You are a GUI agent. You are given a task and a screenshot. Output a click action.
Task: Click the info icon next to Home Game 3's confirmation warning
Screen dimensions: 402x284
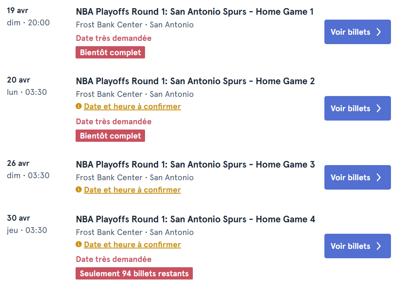tap(78, 190)
